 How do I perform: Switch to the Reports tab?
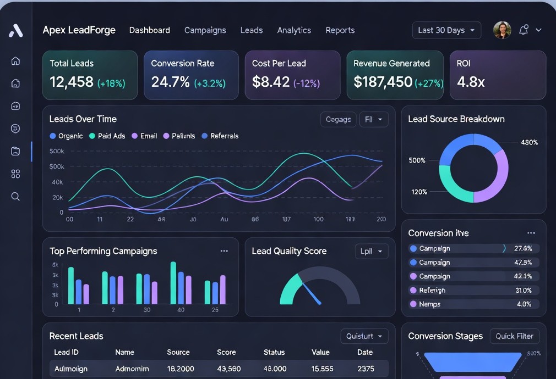tap(340, 30)
